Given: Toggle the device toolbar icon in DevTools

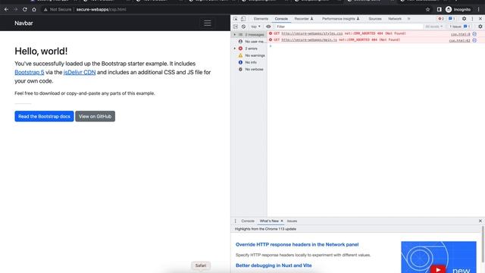Looking at the screenshot, I should (243, 19).
